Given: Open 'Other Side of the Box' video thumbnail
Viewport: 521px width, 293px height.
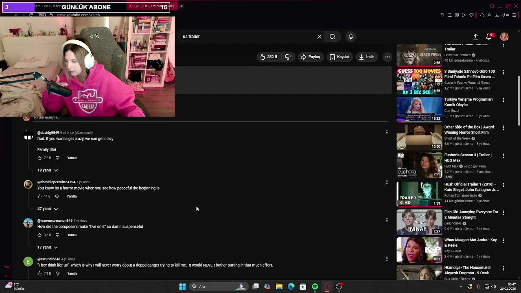Looking at the screenshot, I should click(x=419, y=137).
